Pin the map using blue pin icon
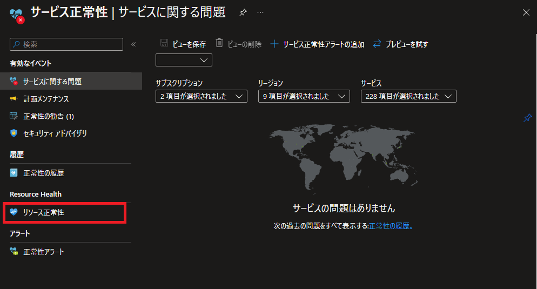This screenshot has width=537, height=289. pyautogui.click(x=527, y=118)
